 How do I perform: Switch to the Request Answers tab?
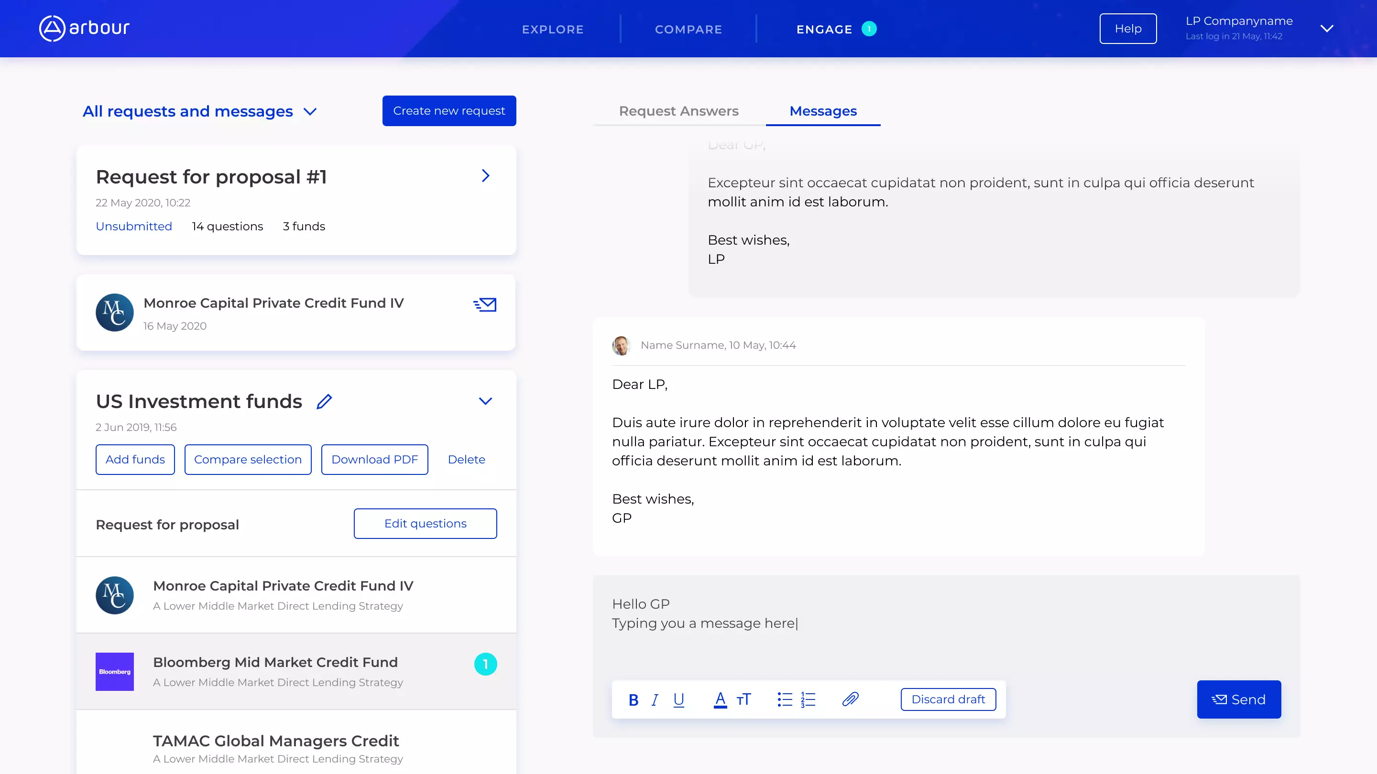[x=679, y=111]
